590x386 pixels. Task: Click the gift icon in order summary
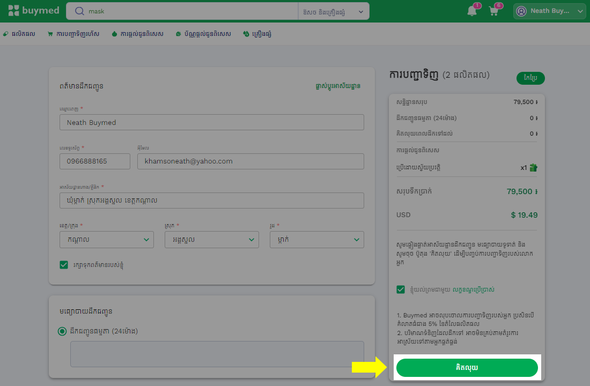[533, 168]
